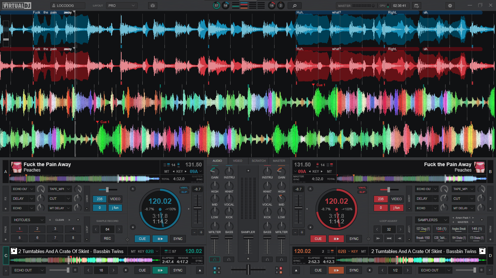The height and width of the screenshot is (278, 496).
Task: Click the loop-out icon on deck B
Action: click(400, 238)
